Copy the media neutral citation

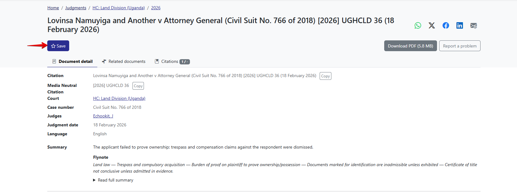click(x=138, y=86)
